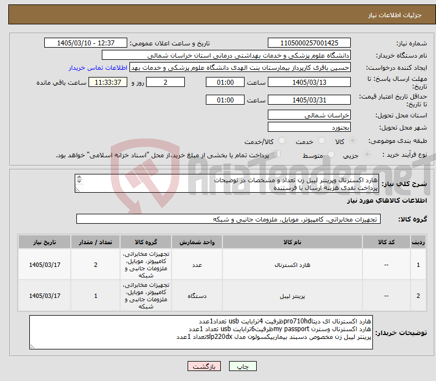Click the پرینتر لیبل item name cell

292,296
